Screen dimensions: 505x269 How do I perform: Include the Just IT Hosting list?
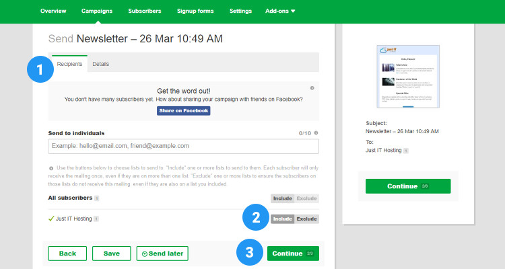282,219
